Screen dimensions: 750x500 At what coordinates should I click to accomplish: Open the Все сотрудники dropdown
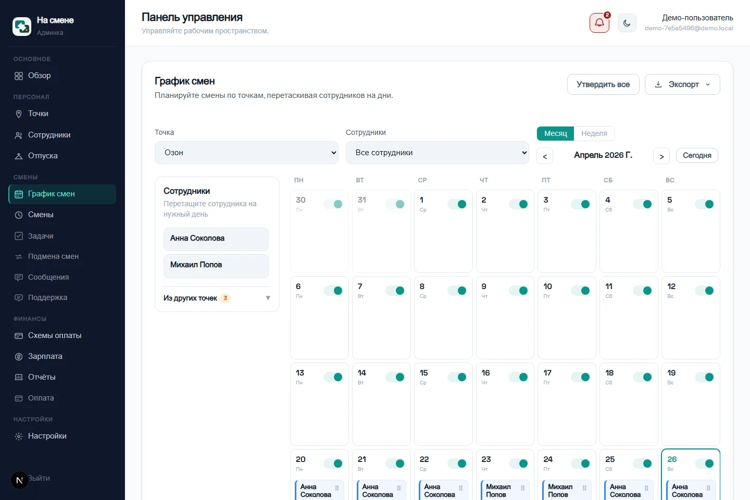click(x=438, y=153)
